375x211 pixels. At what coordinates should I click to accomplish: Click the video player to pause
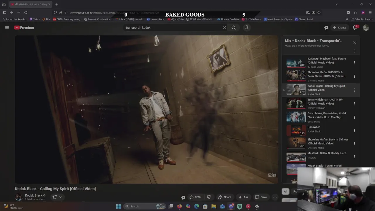pyautogui.click(x=146, y=109)
